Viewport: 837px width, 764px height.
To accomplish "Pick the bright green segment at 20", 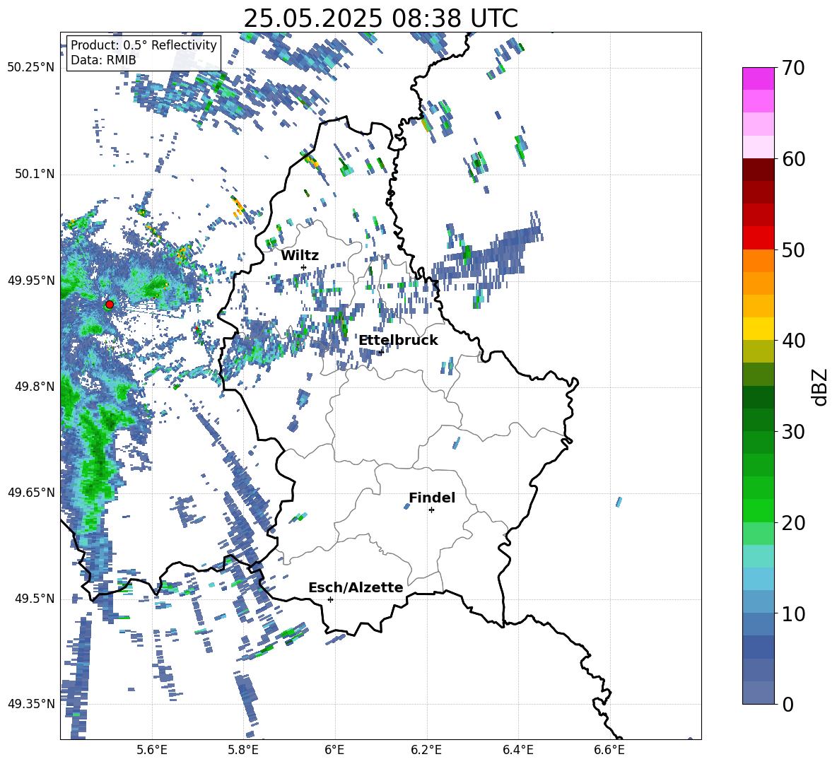I will (x=758, y=510).
